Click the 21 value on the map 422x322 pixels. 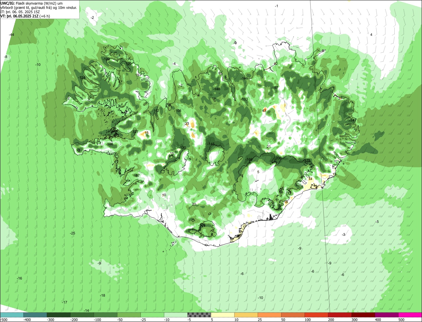tap(269, 147)
